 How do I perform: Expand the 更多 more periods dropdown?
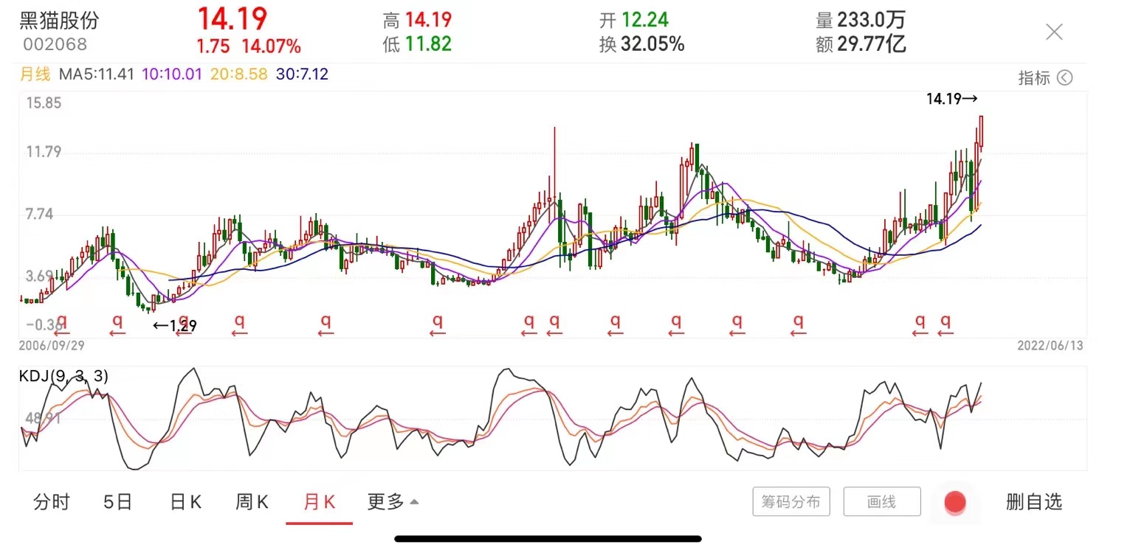point(393,502)
